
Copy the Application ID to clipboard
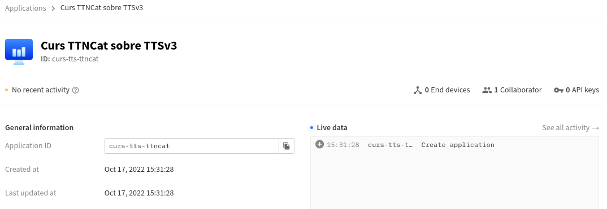pos(287,146)
